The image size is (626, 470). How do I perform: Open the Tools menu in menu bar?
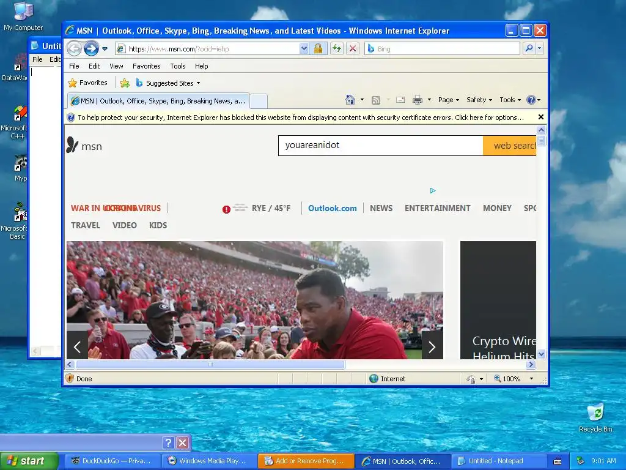(x=178, y=66)
